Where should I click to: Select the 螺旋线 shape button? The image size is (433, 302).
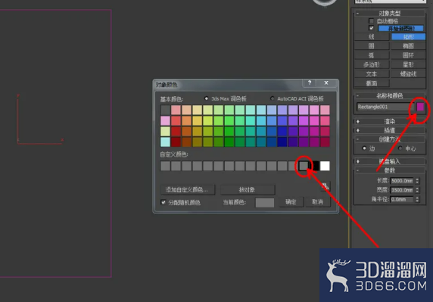click(x=408, y=74)
